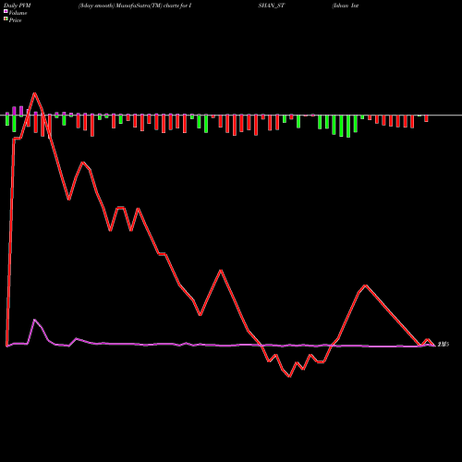The image size is (462, 462).
Task: Click the 'Daily PVM' title text
Action: [18, 6]
